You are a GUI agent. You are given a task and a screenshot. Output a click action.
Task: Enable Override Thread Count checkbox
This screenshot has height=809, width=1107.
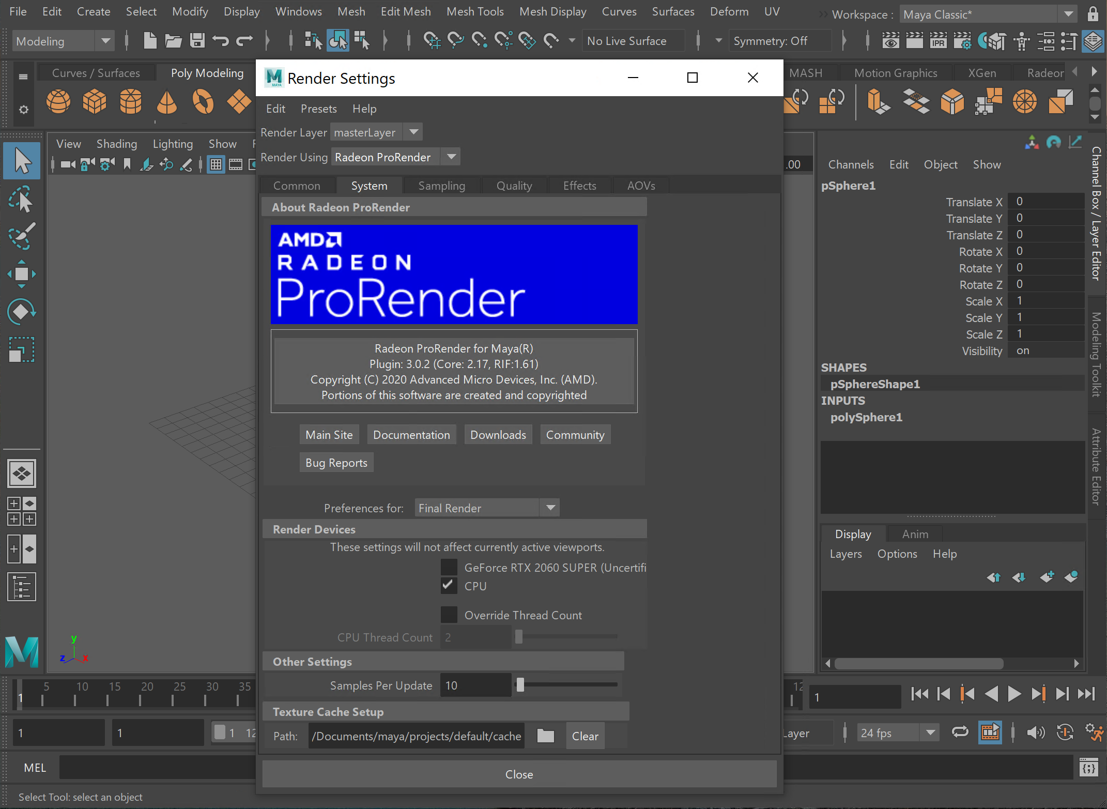pyautogui.click(x=449, y=615)
